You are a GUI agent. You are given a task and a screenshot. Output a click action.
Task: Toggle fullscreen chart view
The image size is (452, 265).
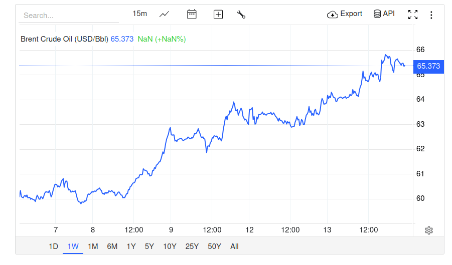[x=413, y=15]
